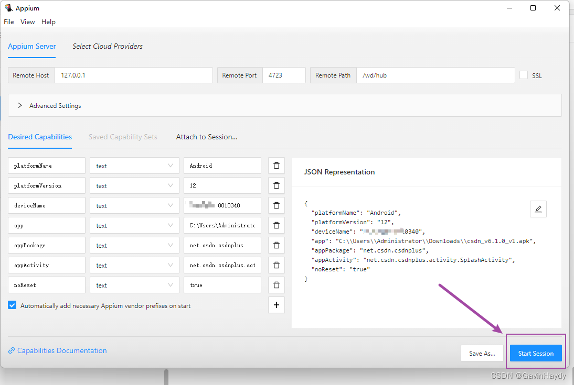
Task: Click the platformName name field
Action: [47, 166]
